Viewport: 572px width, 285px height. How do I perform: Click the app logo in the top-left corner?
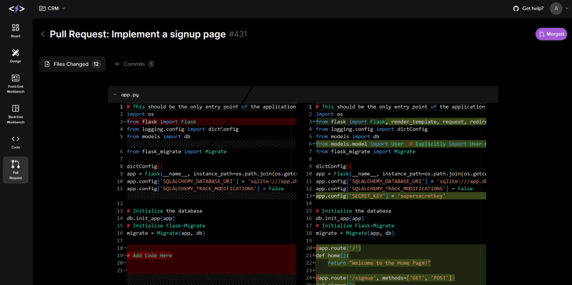[x=16, y=8]
